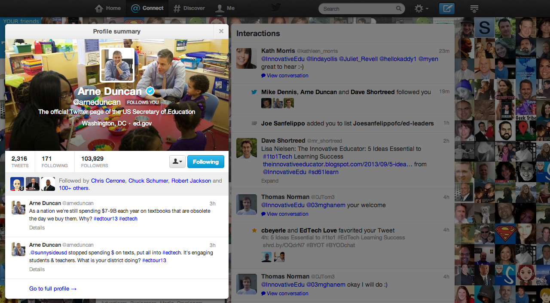View the 2,316 Tweets count
Screen dimensions: 550x303
pos(20,162)
